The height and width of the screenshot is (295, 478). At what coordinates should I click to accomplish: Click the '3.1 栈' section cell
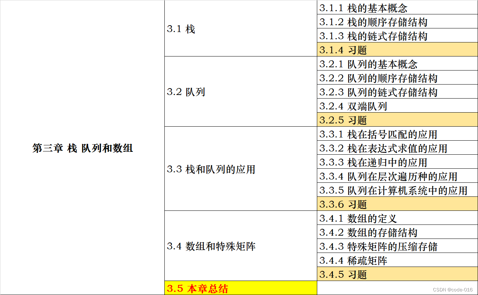pos(241,29)
